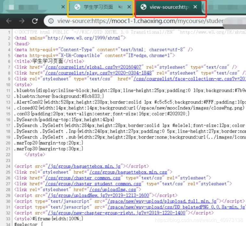
Task: Click the .bluebtn:hover style line
Action: (x=59, y=96)
